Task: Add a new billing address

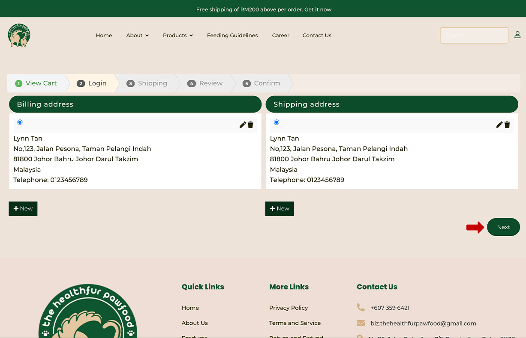Action: click(23, 209)
